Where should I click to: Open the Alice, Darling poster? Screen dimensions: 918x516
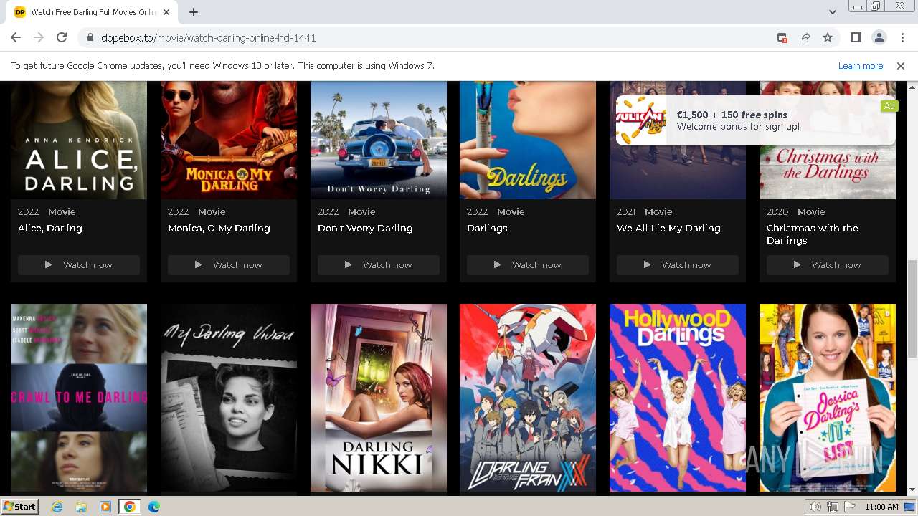coord(79,140)
